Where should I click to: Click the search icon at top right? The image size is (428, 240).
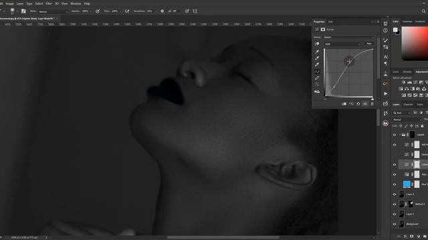(423, 11)
